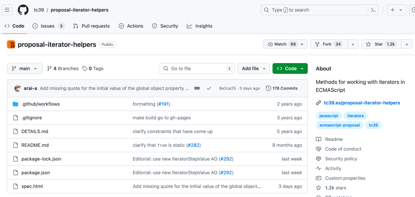Open the .github/workflows folder
This screenshot has height=197, width=415.
click(x=40, y=104)
